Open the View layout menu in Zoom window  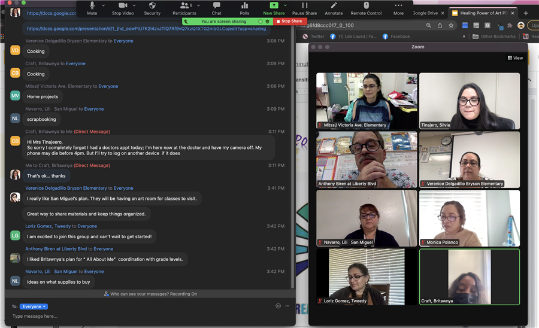point(515,58)
